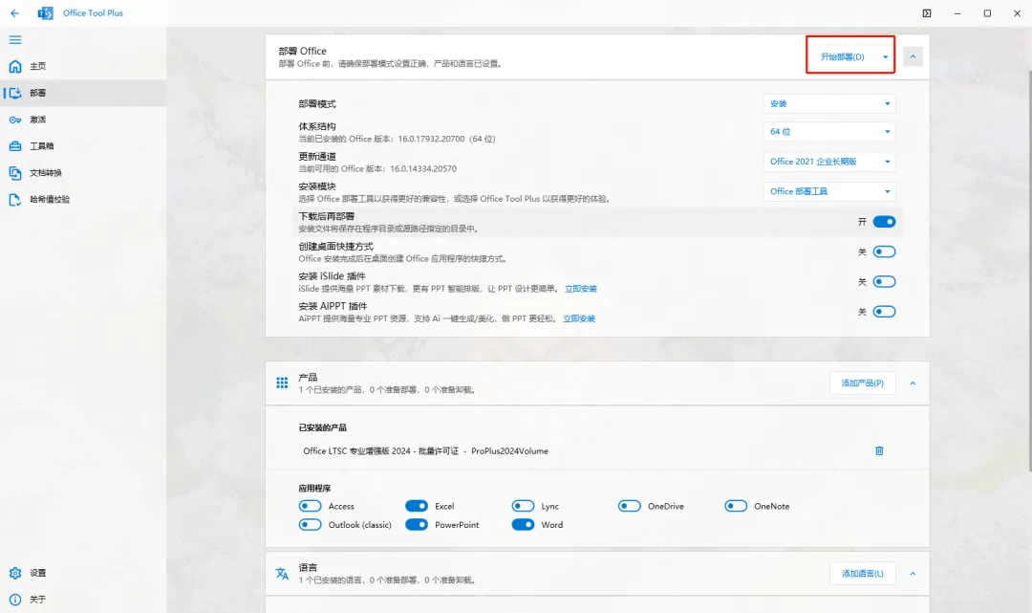The height and width of the screenshot is (613, 1032).
Task: Click the 添加产品(P) button
Action: [x=862, y=383]
